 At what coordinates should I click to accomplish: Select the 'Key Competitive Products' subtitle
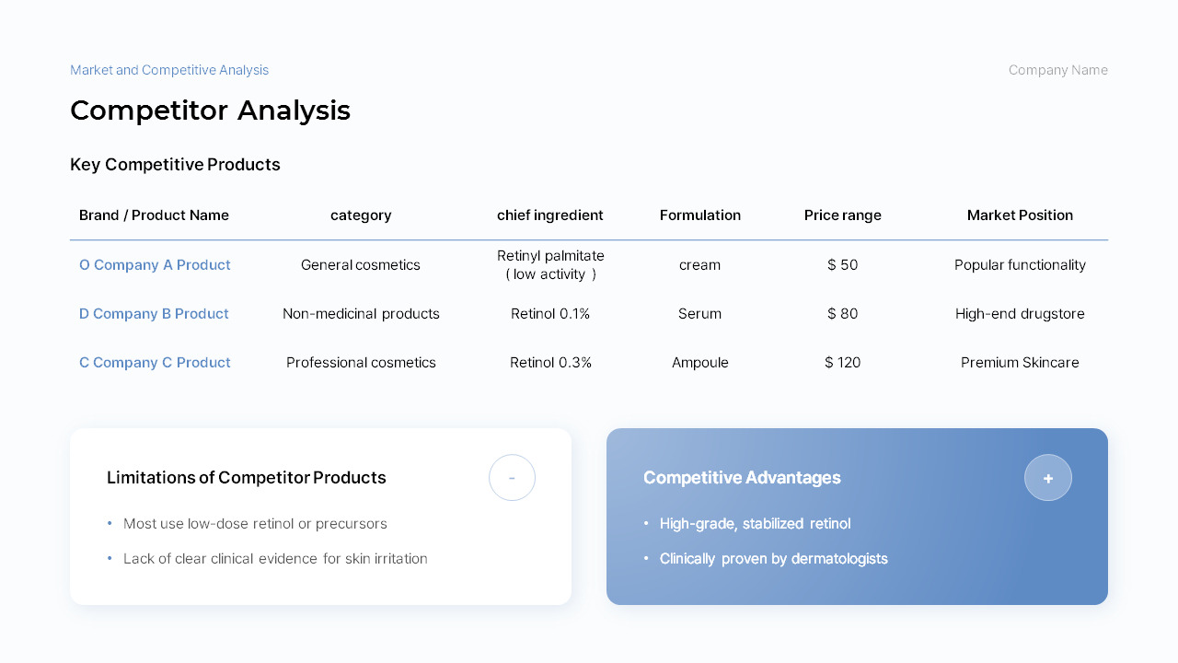(x=175, y=165)
